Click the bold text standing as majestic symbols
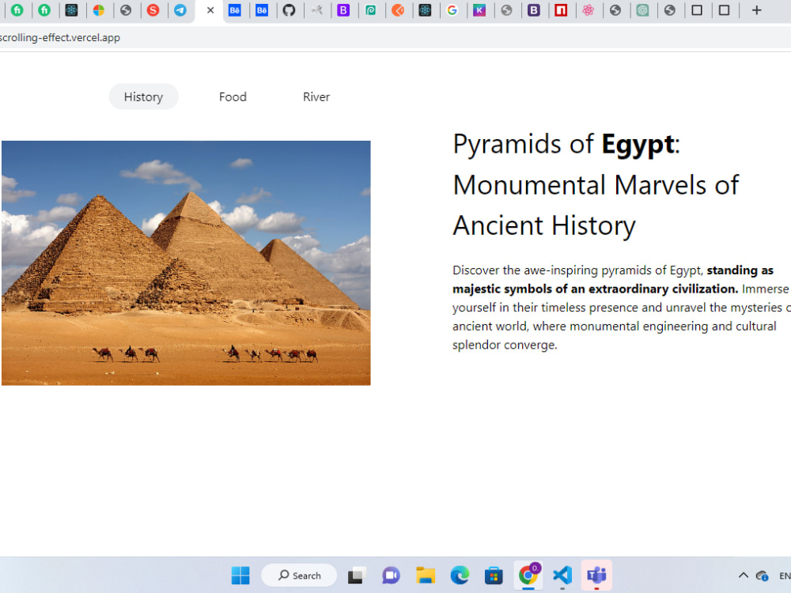This screenshot has height=593, width=791. (x=612, y=279)
